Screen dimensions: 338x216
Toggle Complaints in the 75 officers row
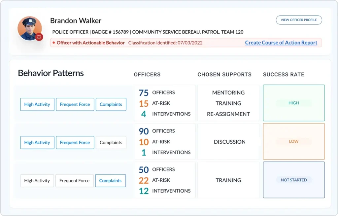(x=111, y=104)
